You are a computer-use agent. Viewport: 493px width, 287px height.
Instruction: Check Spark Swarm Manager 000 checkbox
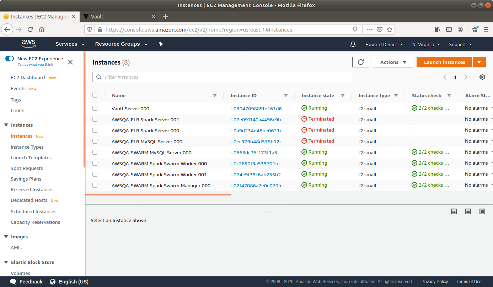pyautogui.click(x=95, y=185)
